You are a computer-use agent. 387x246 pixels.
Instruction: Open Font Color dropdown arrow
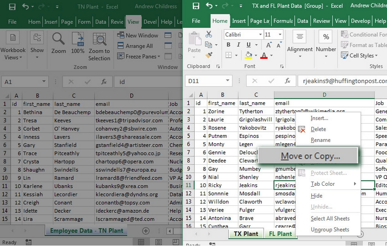[272, 55]
